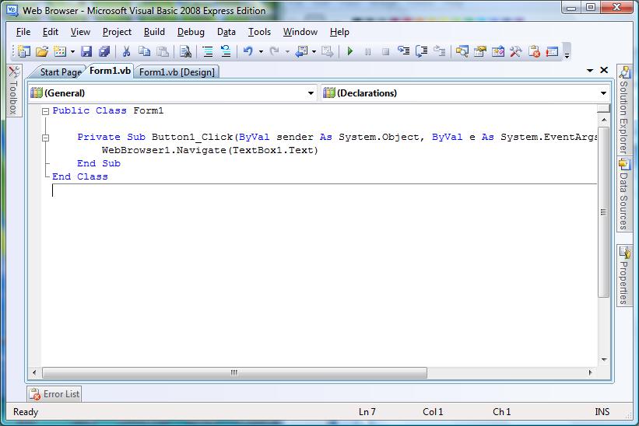Open the active files list arrow
The image size is (639, 426).
[x=590, y=71]
